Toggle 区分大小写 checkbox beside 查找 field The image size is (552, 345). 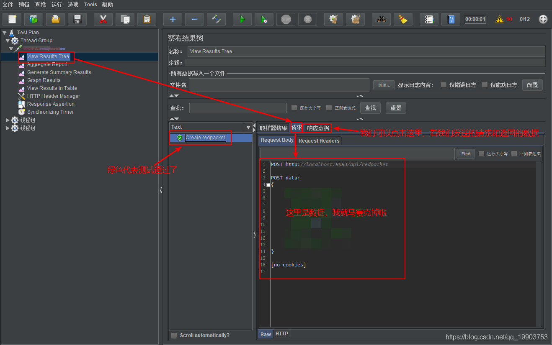coord(294,108)
